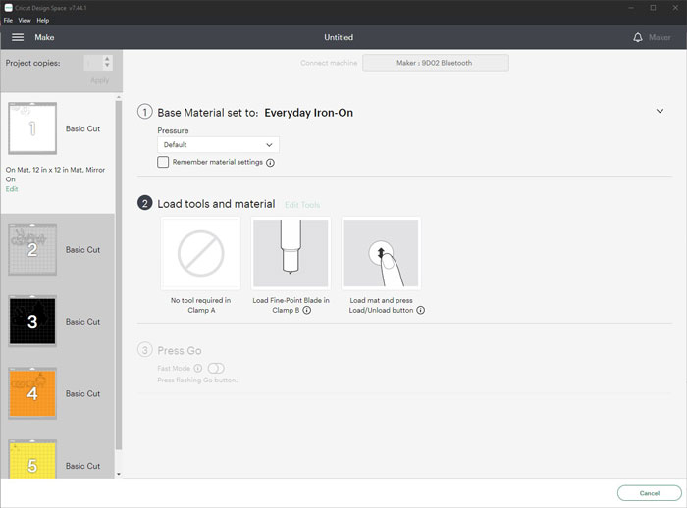Image resolution: width=687 pixels, height=508 pixels.
Task: Click step 2 circle for Load tools
Action: 145,203
